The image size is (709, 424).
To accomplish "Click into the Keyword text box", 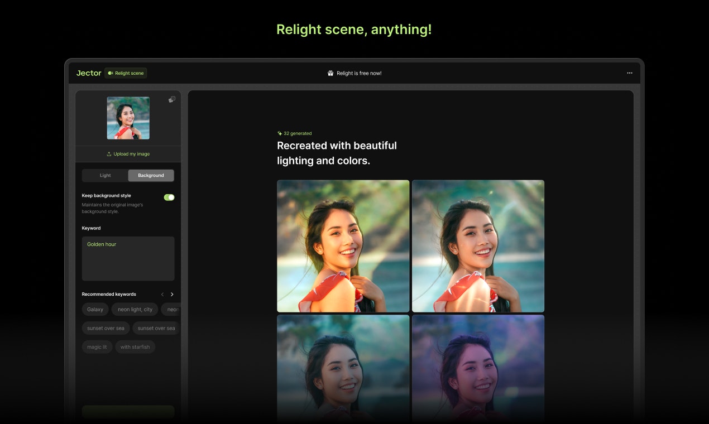I will 128,258.
